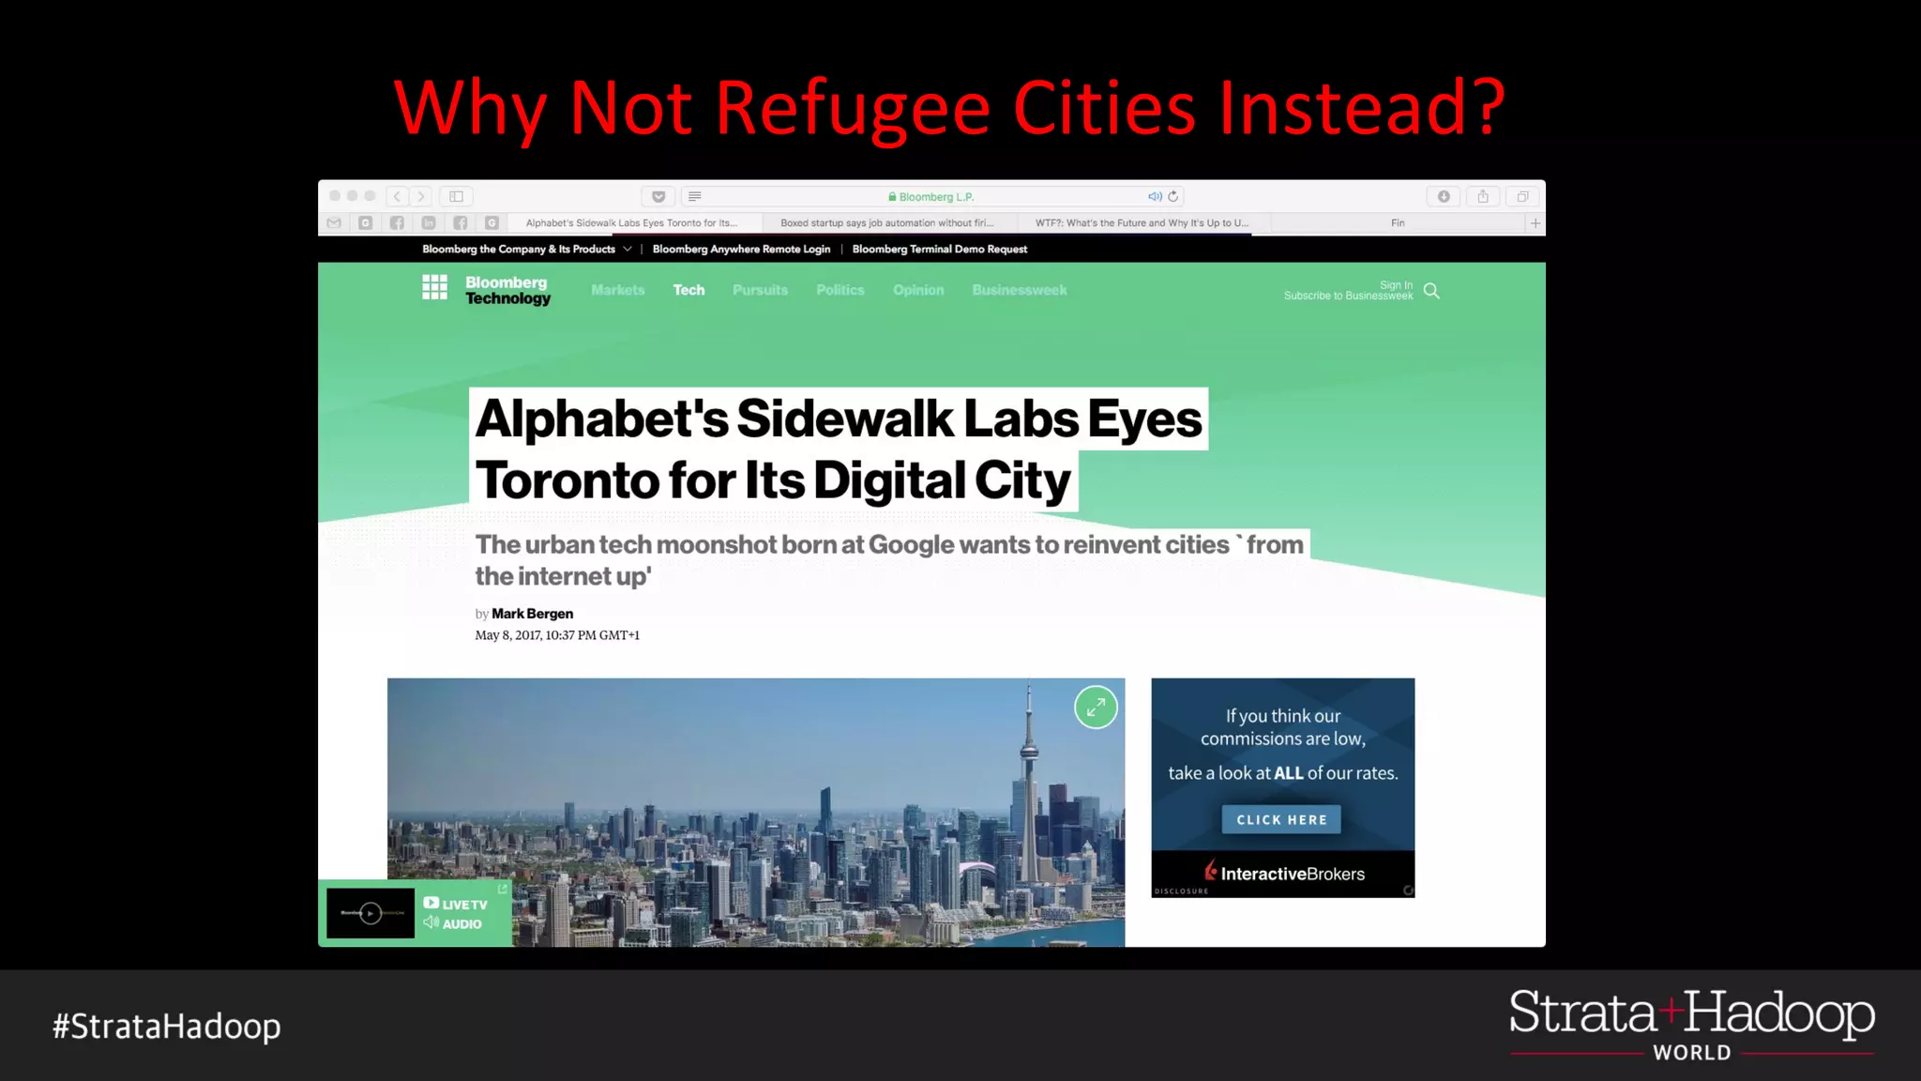Open the Markets section
Image resolution: width=1921 pixels, height=1081 pixels.
coord(618,290)
